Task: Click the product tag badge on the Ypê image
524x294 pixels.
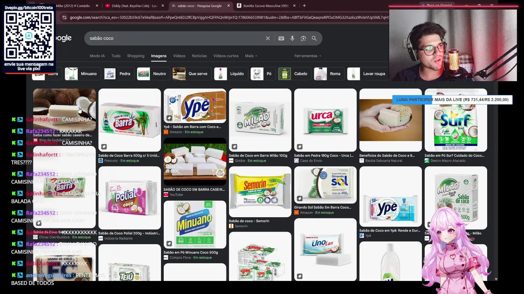Action: (x=169, y=118)
